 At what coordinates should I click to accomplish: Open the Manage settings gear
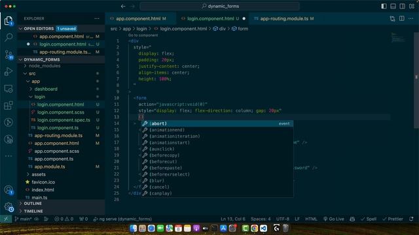[9, 207]
